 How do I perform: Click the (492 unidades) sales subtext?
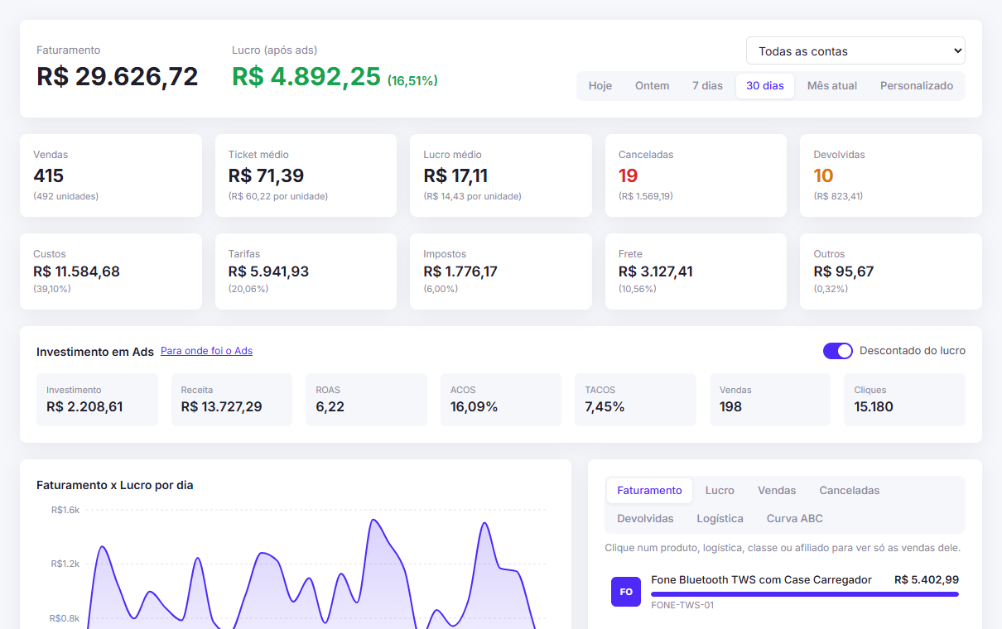pos(65,197)
